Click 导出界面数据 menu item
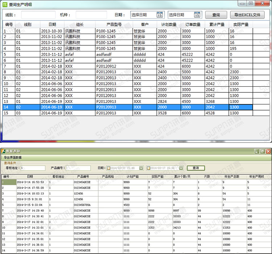Viewport: 272px width, 254px height. coord(13,157)
